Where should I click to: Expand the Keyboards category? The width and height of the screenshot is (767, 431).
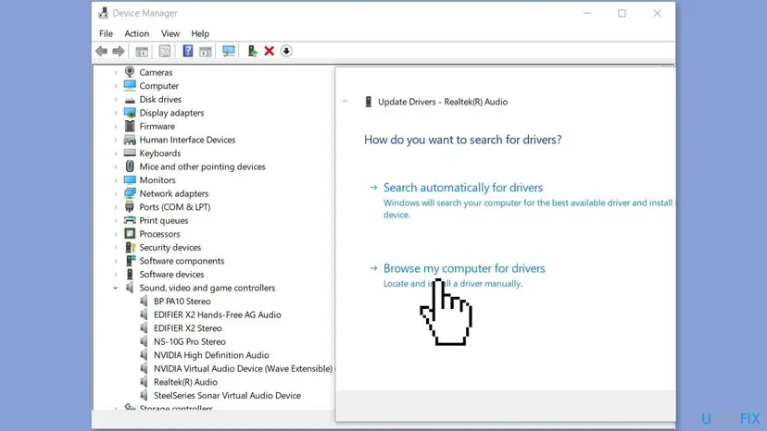[116, 154]
